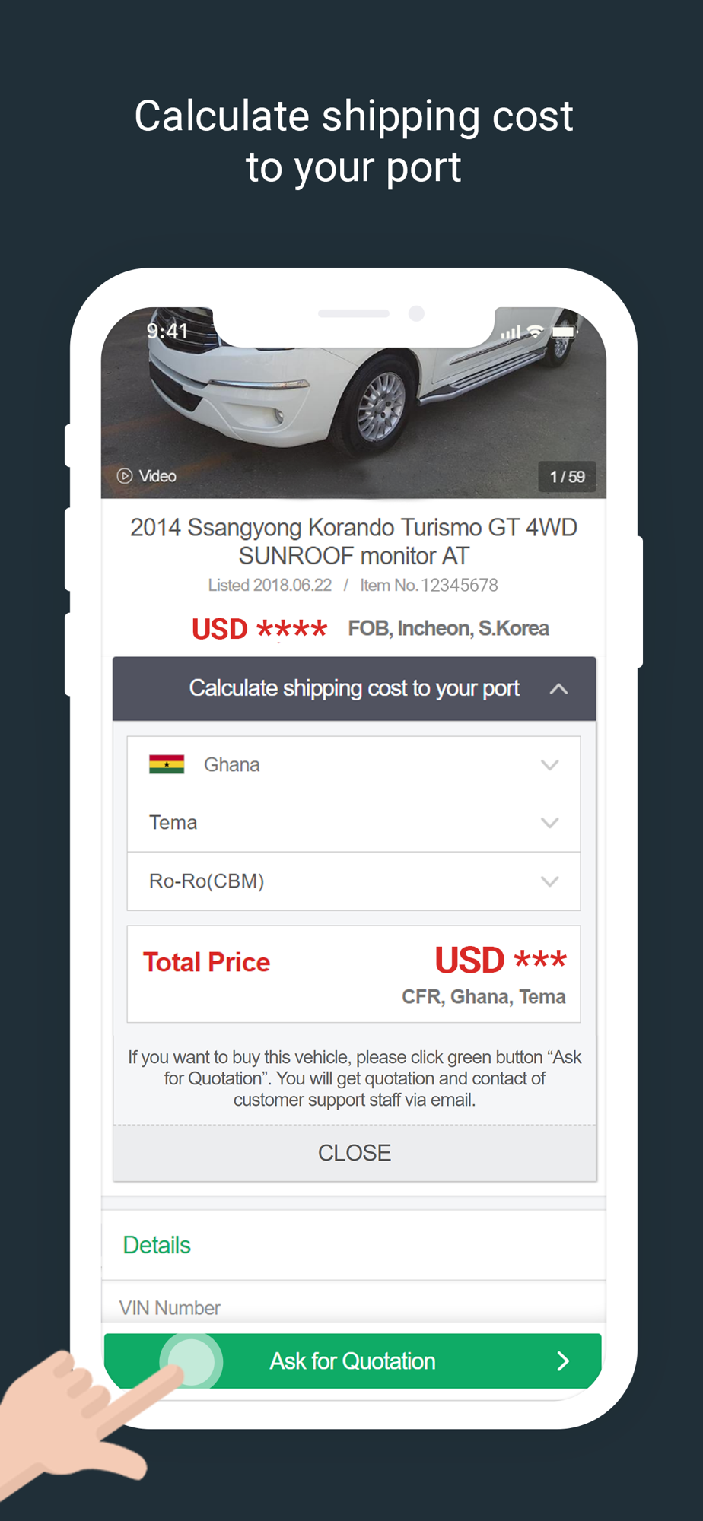Open the 1/59 photo counter
The image size is (703, 1521).
[x=567, y=477]
